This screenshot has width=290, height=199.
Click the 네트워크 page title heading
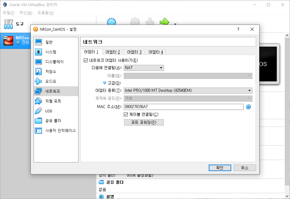[93, 42]
